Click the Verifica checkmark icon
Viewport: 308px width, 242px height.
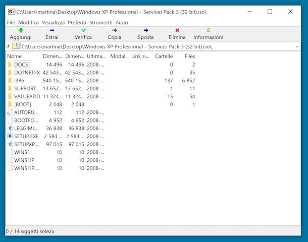tap(83, 30)
